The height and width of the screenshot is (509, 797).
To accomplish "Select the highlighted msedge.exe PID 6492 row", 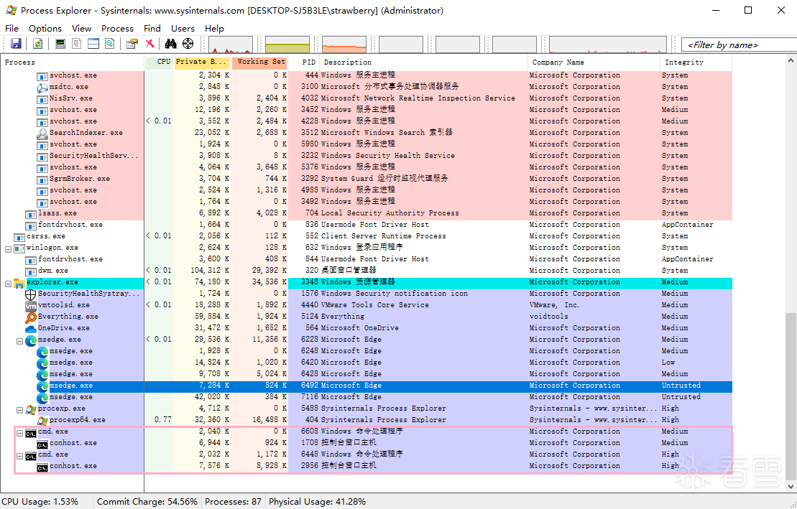I will [x=366, y=386].
